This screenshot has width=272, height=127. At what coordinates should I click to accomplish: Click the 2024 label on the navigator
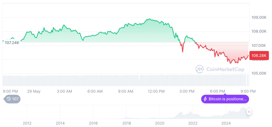coord(226,123)
